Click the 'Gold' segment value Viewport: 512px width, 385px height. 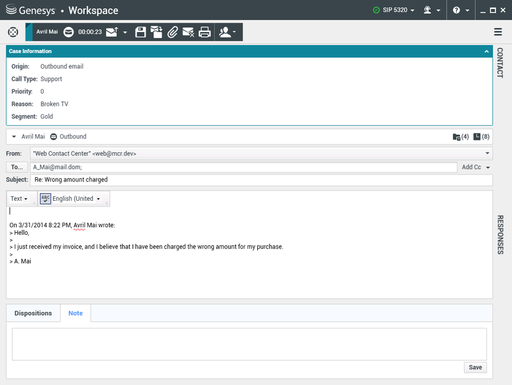(x=46, y=117)
